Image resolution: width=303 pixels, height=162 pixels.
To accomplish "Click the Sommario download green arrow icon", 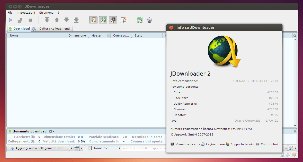I will 10,131.
